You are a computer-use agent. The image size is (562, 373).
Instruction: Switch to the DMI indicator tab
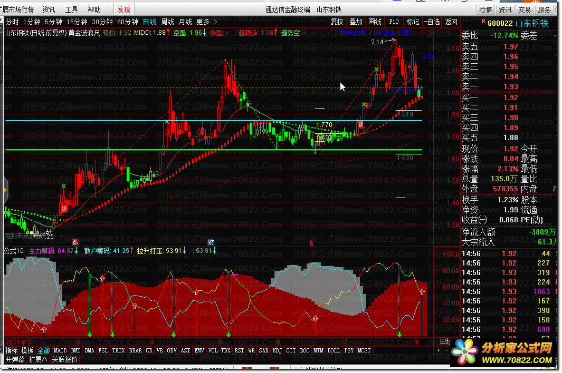pos(75,350)
